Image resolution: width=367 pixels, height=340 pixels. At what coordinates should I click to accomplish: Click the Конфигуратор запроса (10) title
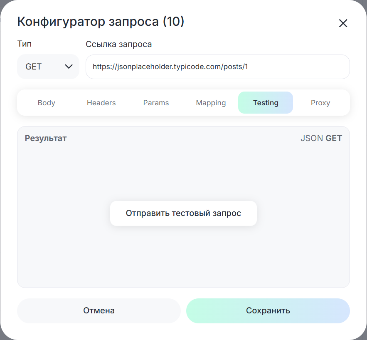point(101,22)
